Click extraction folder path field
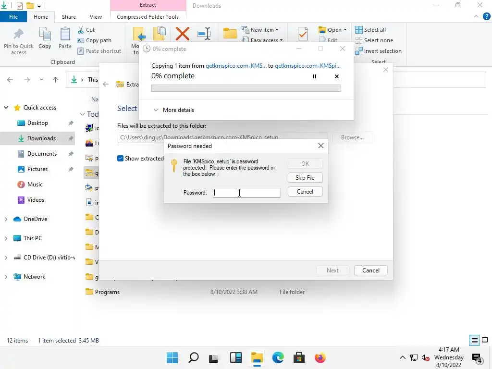The image size is (492, 369). coord(222,137)
